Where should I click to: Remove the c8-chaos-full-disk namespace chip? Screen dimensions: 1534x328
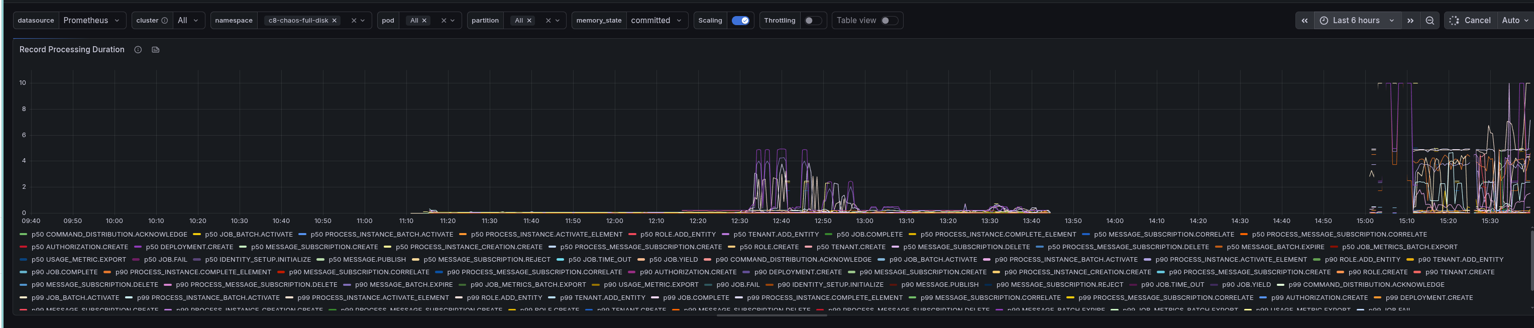(334, 20)
